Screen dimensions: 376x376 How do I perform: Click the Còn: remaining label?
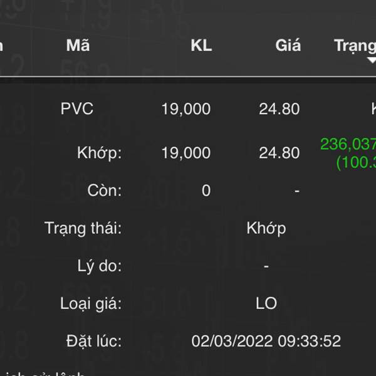click(104, 191)
